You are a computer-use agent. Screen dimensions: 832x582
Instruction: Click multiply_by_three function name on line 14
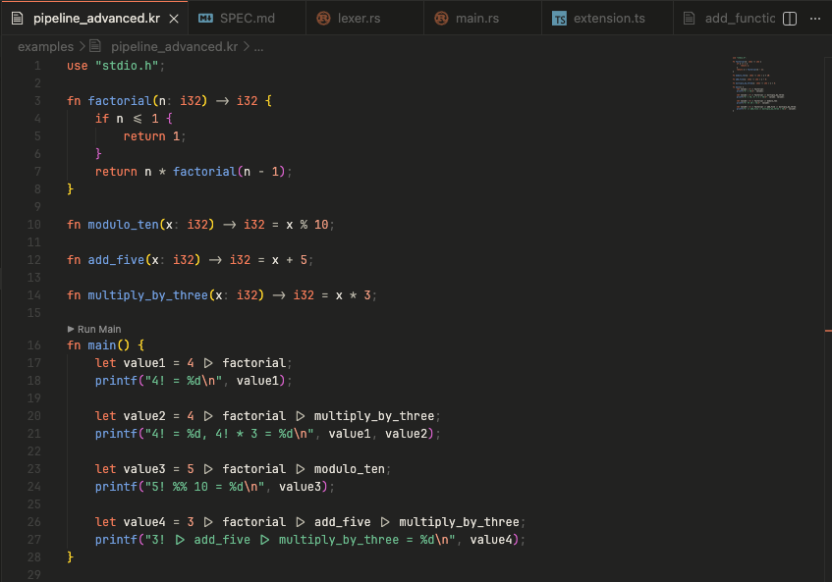click(148, 295)
